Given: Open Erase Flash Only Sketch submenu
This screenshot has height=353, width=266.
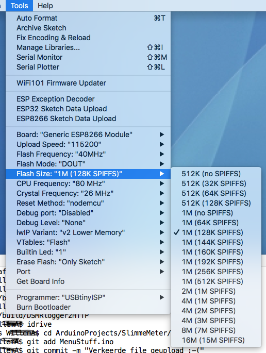Looking at the screenshot, I should pos(88,262).
